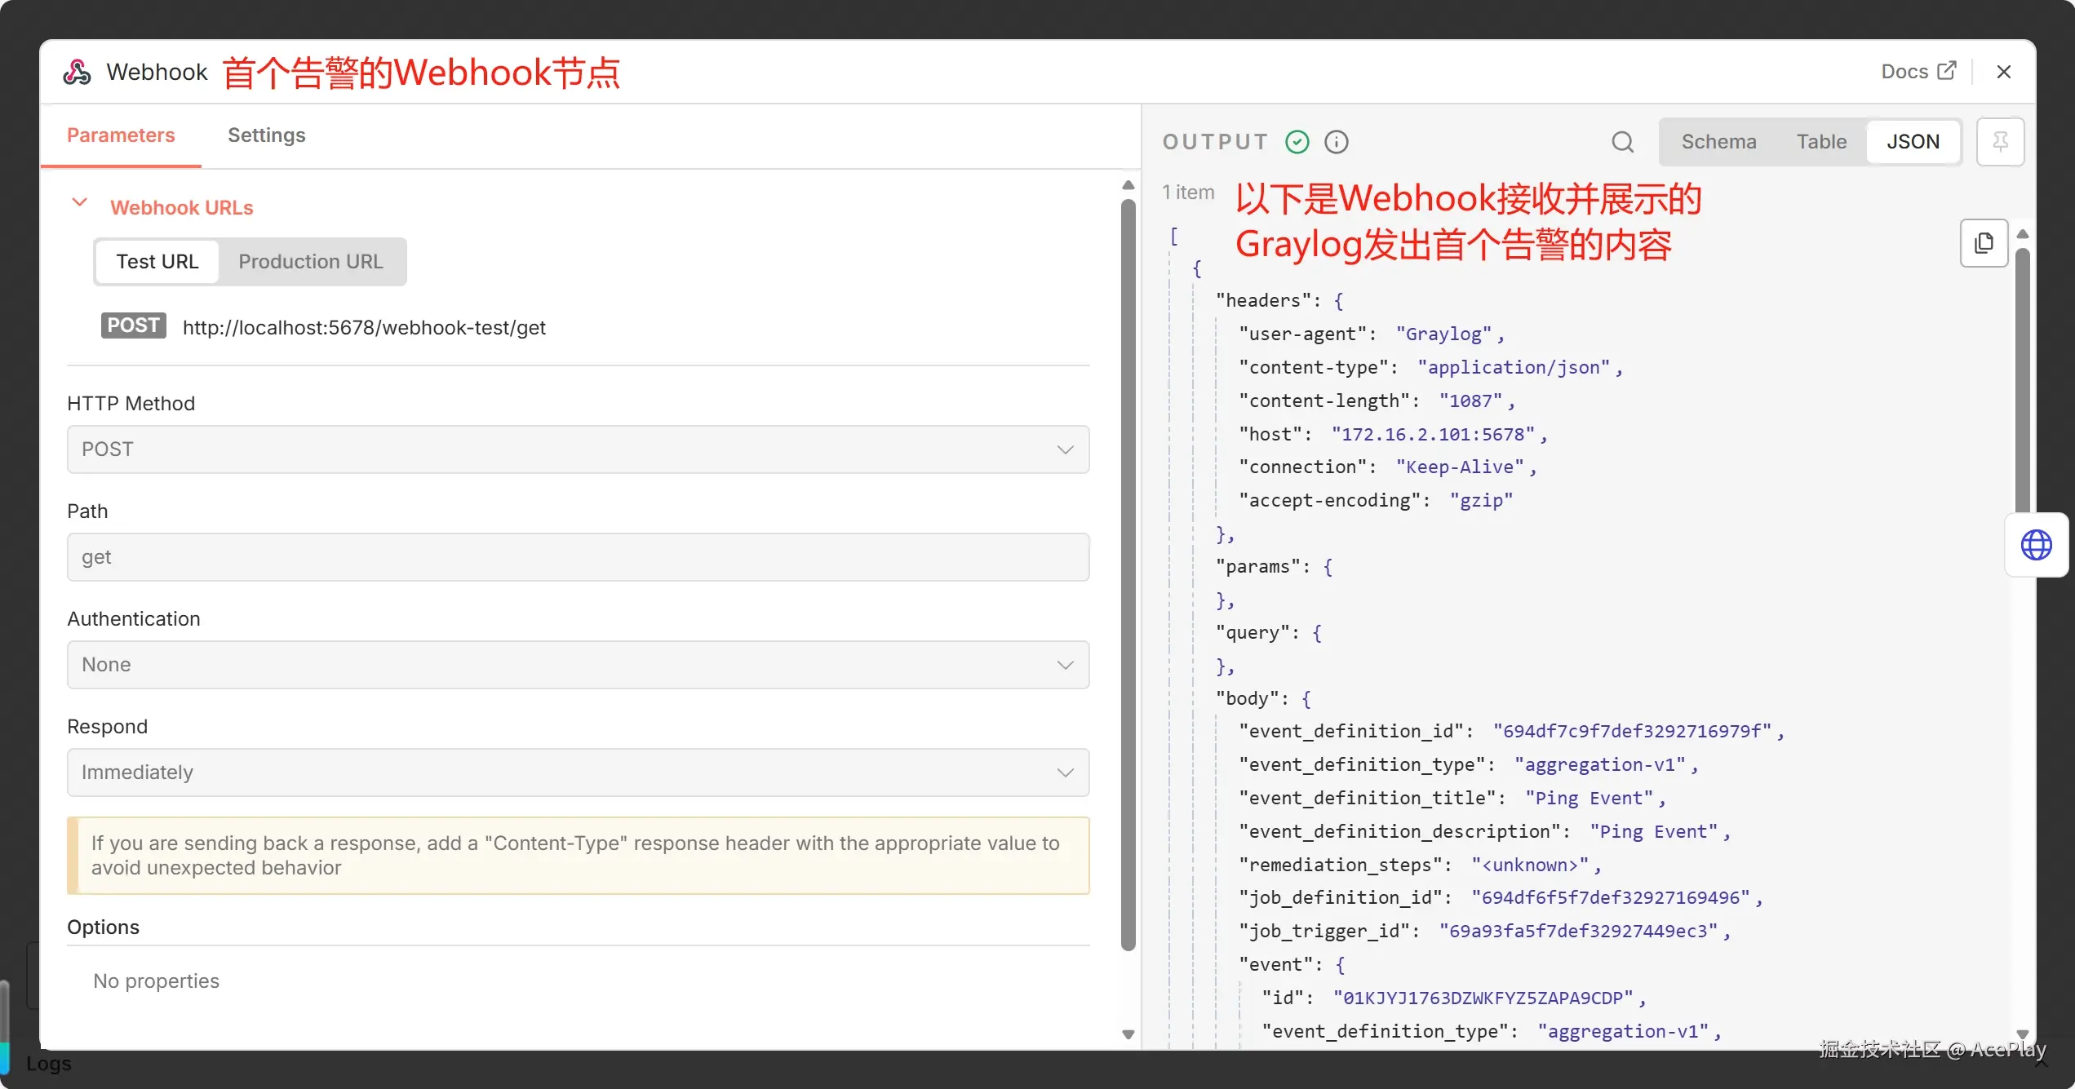Open the Authentication dropdown showing None
Viewport: 2075px width, 1089px height.
click(578, 665)
